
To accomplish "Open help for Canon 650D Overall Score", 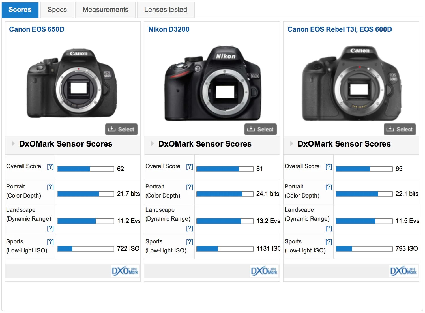I will click(50, 167).
